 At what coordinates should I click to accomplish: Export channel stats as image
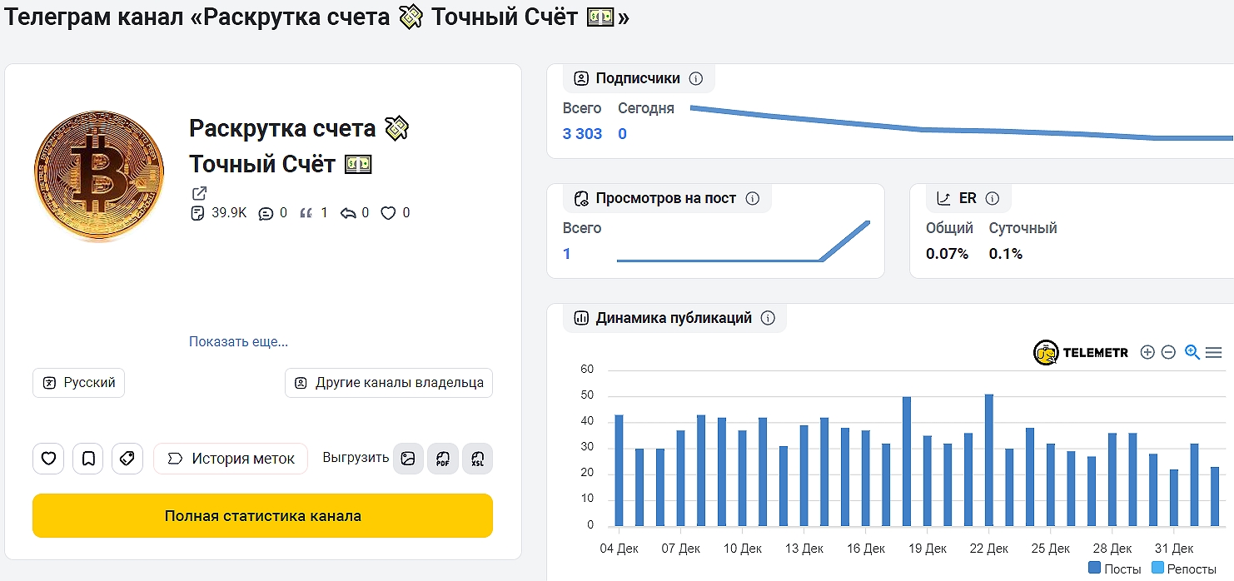point(408,459)
